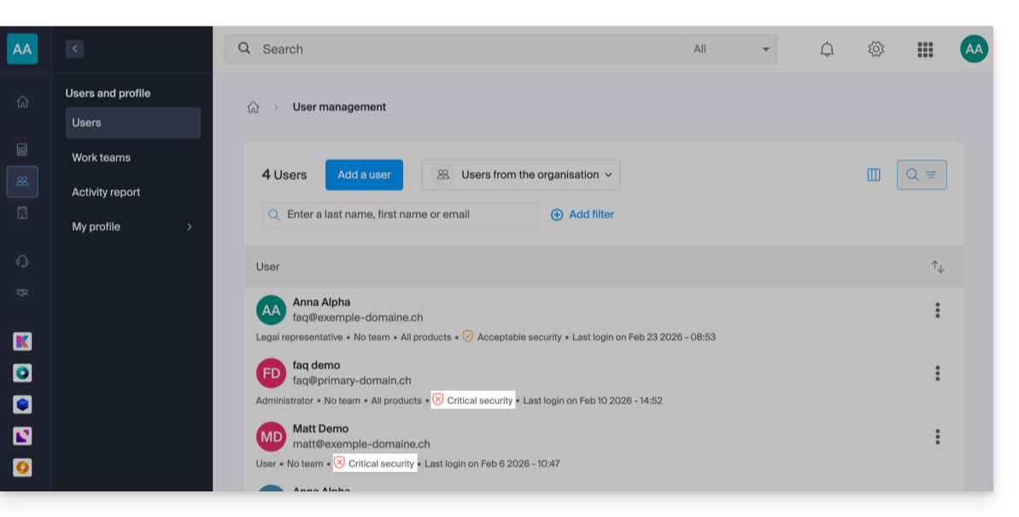The image size is (1019, 517).
Task: Toggle the search and filter panel button
Action: pyautogui.click(x=921, y=175)
